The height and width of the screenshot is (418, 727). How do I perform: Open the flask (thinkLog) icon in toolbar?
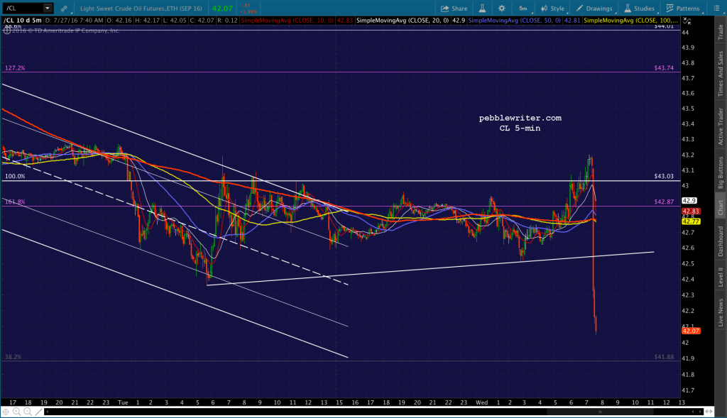[x=482, y=9]
